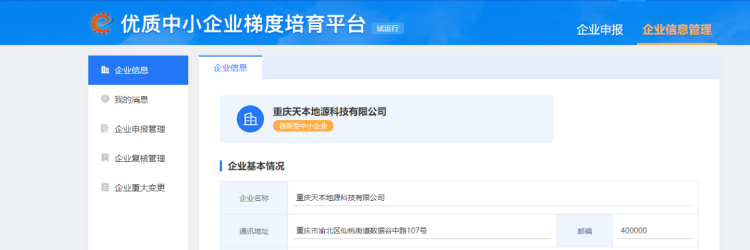The image size is (750, 250).
Task: Click the bold company name 重庆天本地源科技有限公司 heading
Action: click(330, 111)
